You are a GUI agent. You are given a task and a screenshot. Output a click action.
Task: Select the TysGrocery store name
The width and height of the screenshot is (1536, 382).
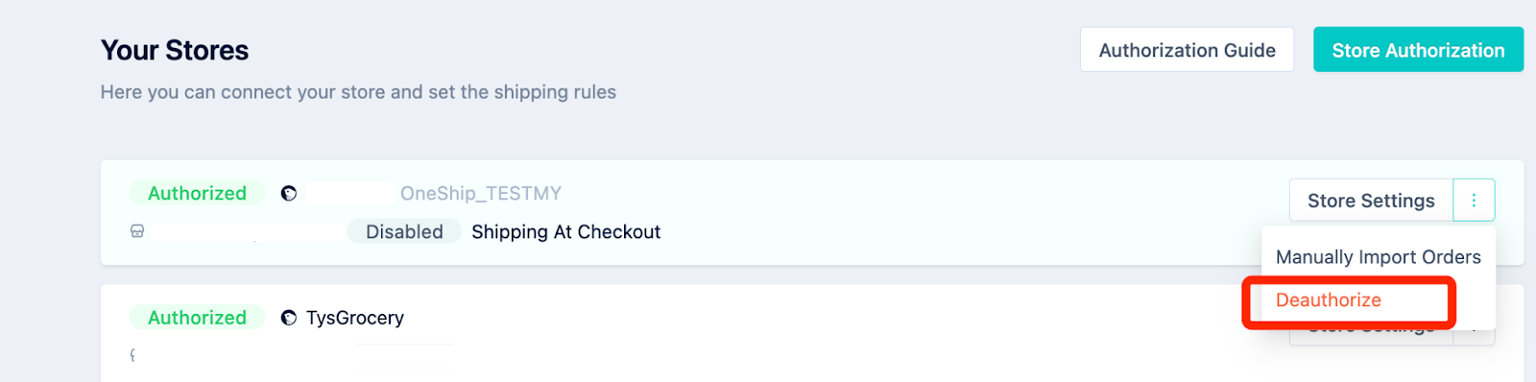[354, 318]
